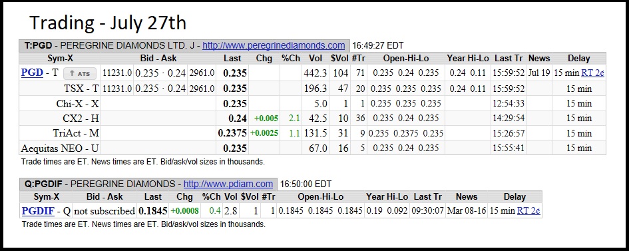
Task: Click the 'not subscribed' bid-ask cell
Action: [x=105, y=210]
